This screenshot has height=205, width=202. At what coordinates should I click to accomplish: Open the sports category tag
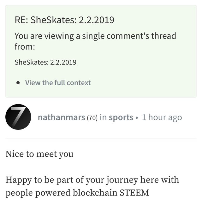[121, 118]
